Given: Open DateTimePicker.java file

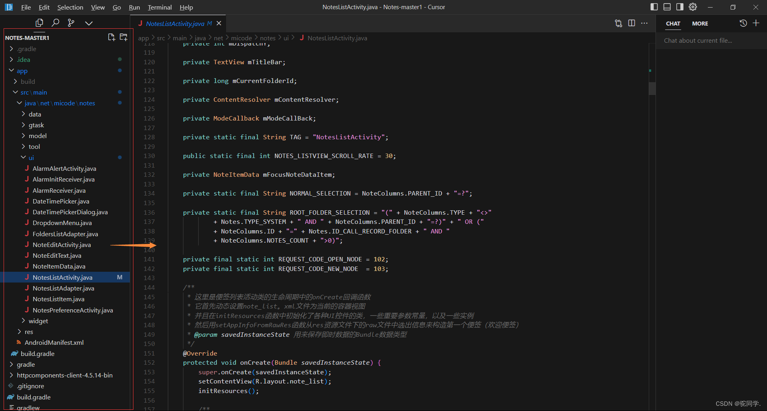Looking at the screenshot, I should (61, 201).
